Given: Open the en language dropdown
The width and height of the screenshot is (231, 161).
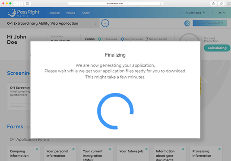Looking at the screenshot, I should (222, 13).
